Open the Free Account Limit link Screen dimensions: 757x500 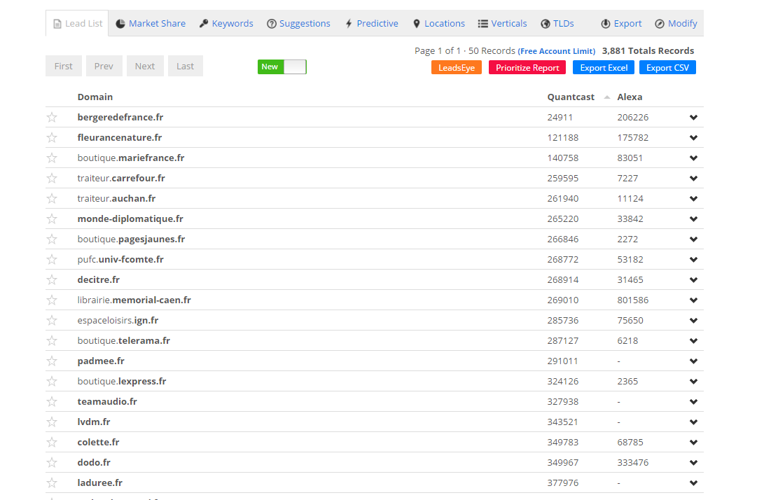pos(556,51)
